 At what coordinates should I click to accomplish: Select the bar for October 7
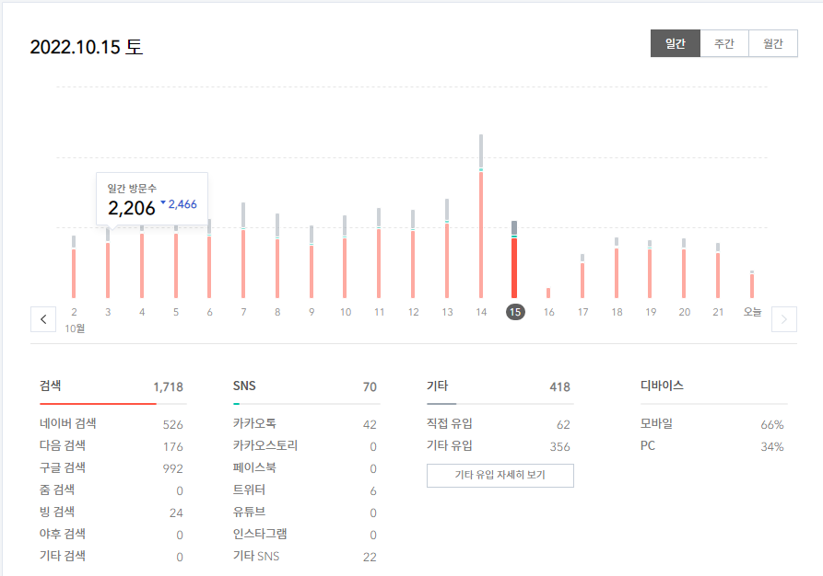[x=243, y=250]
